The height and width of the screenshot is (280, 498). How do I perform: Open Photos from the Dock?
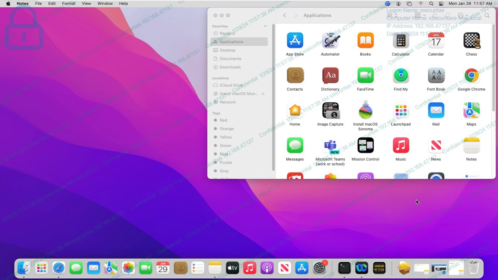128,268
